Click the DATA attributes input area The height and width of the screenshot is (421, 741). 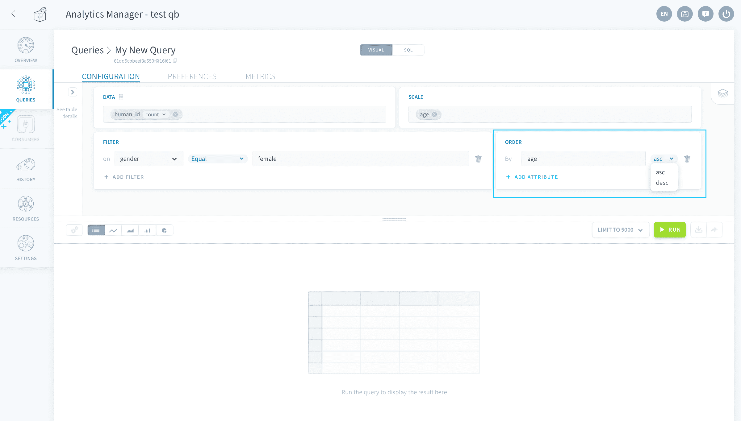point(245,114)
